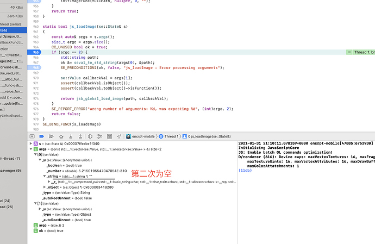Image resolution: width=375 pixels, height=244 pixels.
Task: Click the breakpoint marker on line 965
Action: coord(34,52)
